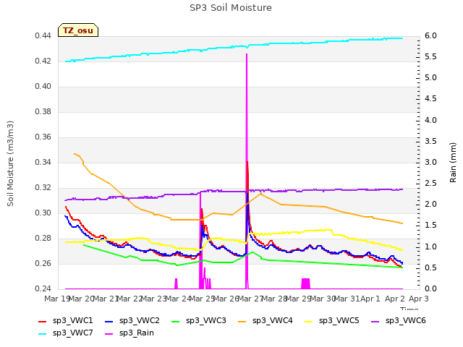
Task: Click the Mar 31 date label
Action: coord(347,299)
